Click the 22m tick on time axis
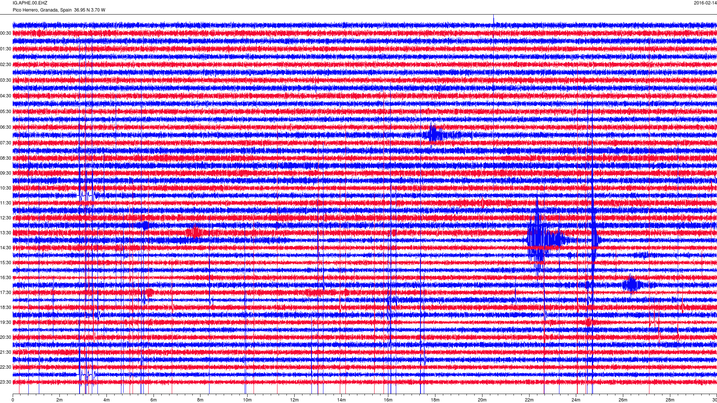Screen dimensions: 717x403 point(529,400)
